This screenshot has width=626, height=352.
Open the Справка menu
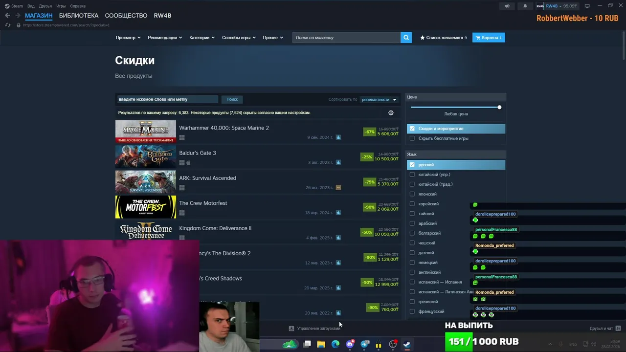78,6
